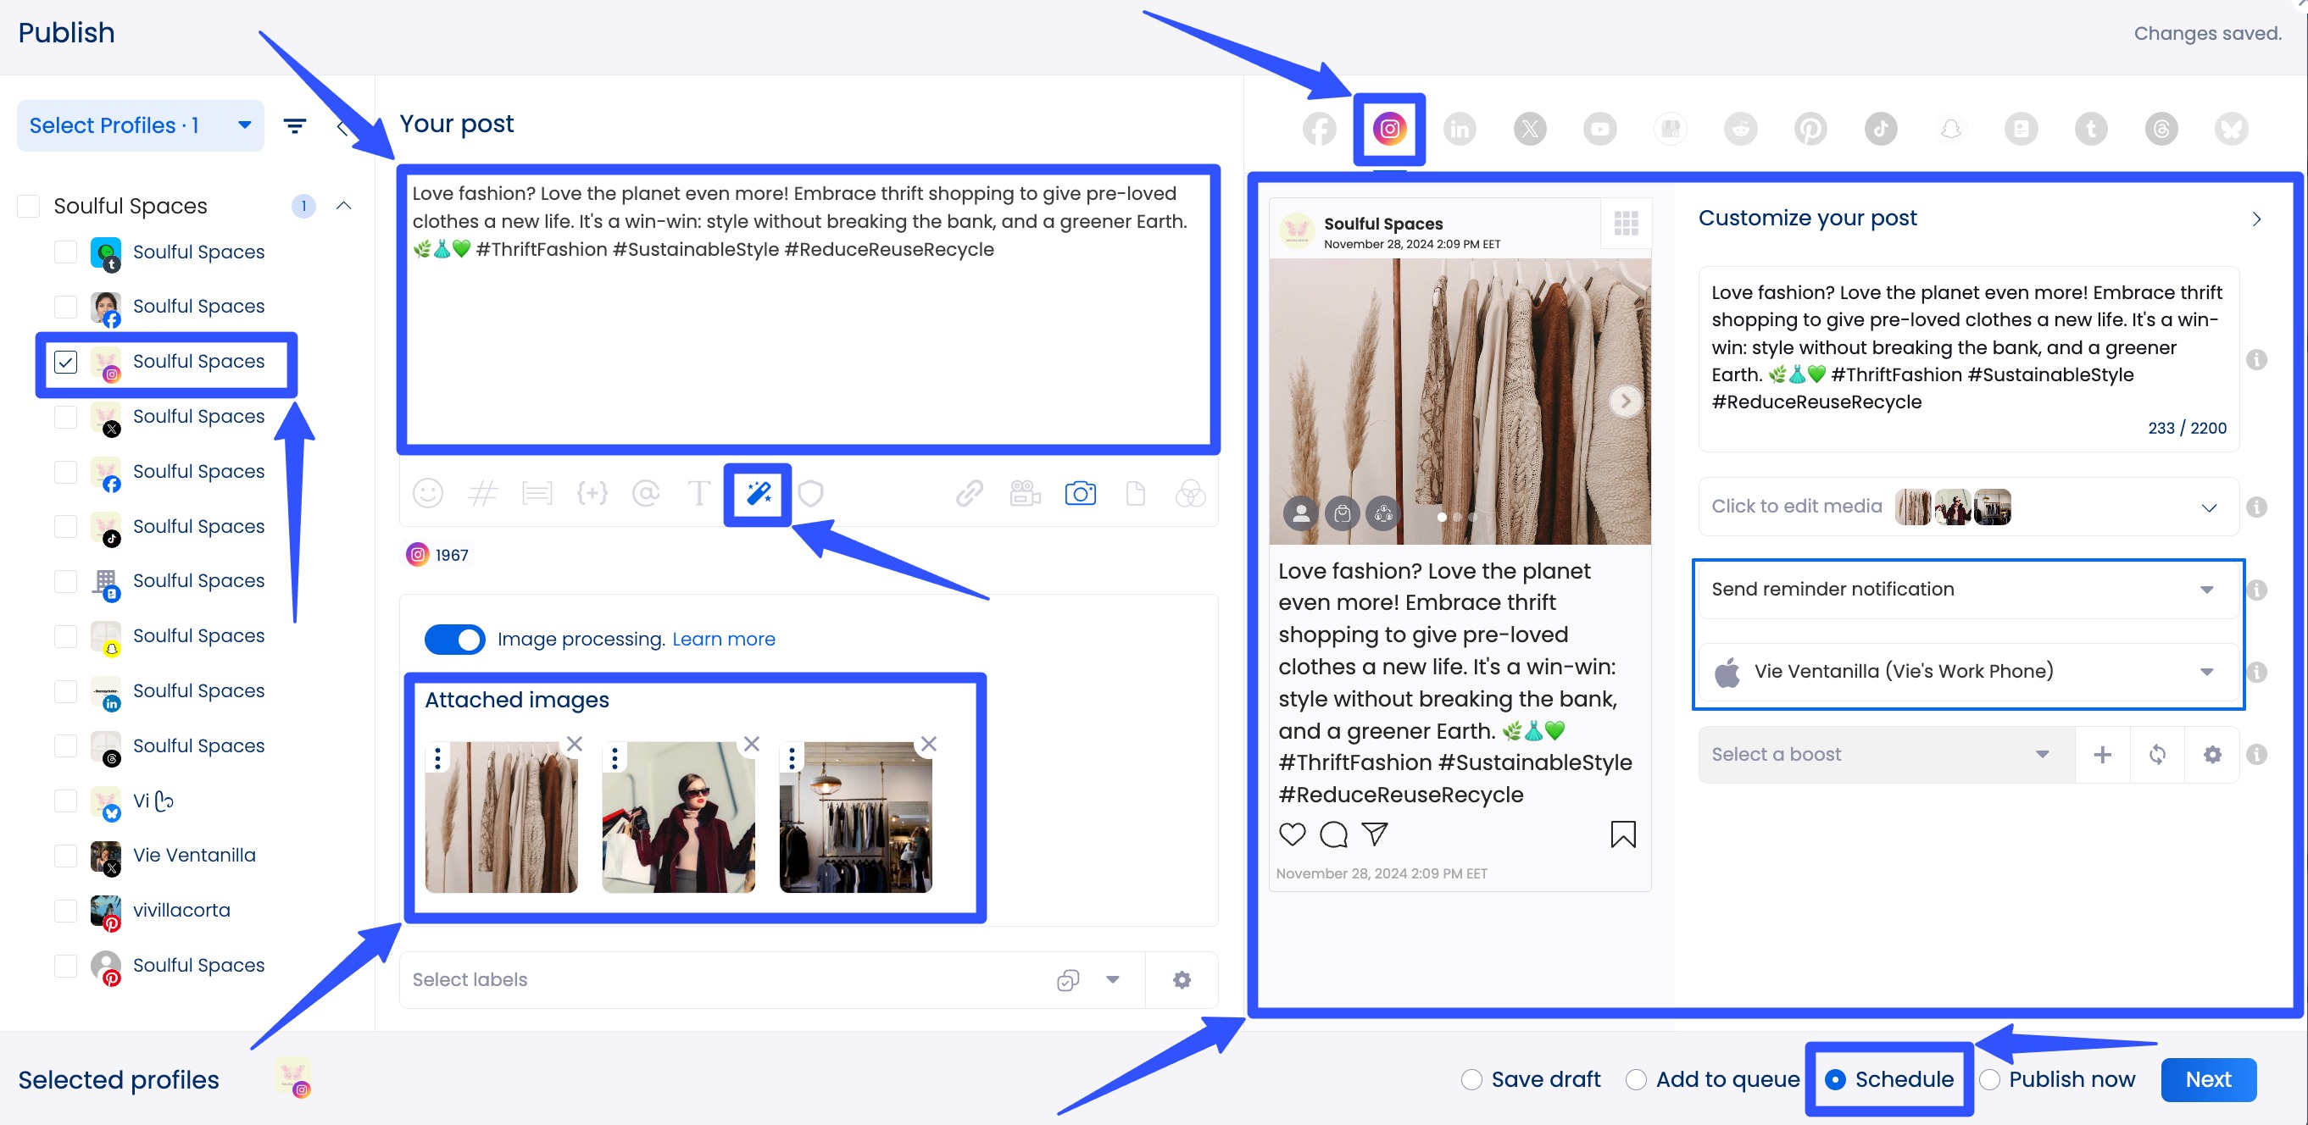Open the Learn more link
The width and height of the screenshot is (2308, 1125).
coord(723,639)
